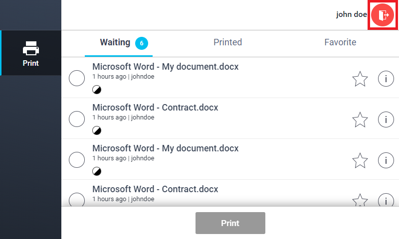Select the third job, My document.docx

[77, 160]
